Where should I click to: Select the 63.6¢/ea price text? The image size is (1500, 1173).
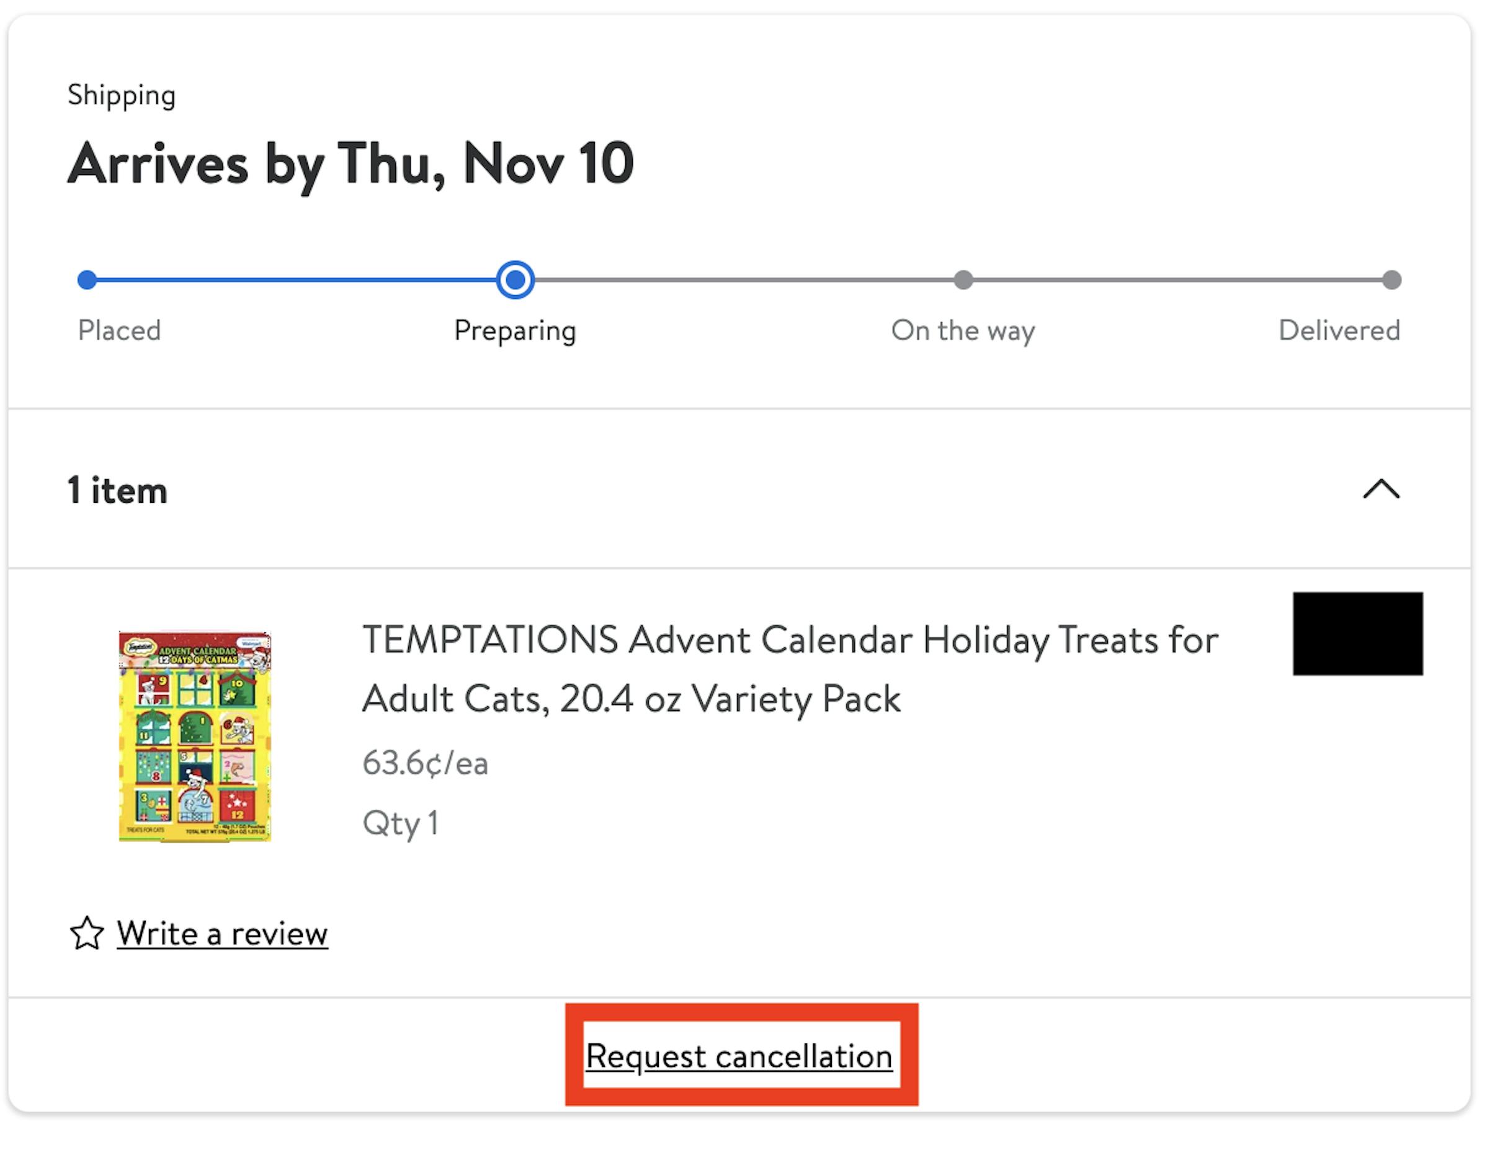coord(426,763)
